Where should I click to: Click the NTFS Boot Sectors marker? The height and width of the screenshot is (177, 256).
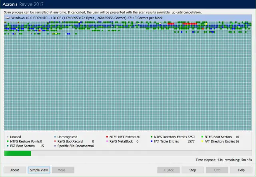click(202, 137)
